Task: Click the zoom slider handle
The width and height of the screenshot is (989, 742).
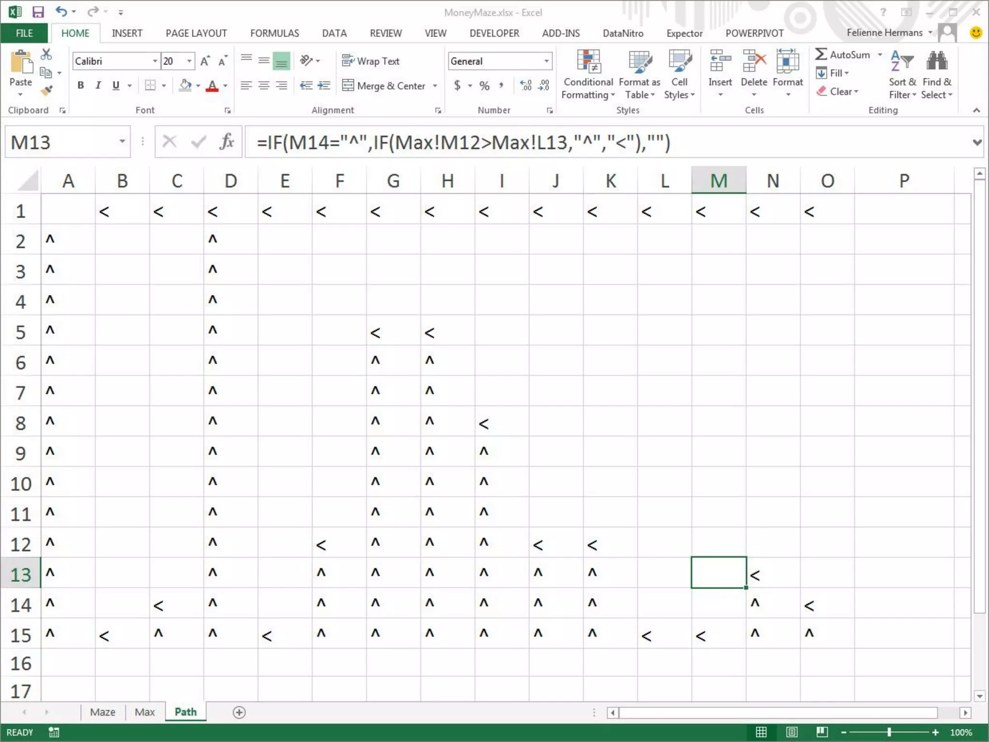Action: [x=889, y=732]
